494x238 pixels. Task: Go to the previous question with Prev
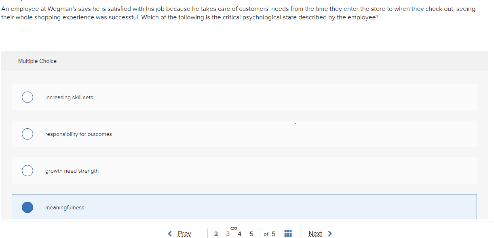point(180,234)
